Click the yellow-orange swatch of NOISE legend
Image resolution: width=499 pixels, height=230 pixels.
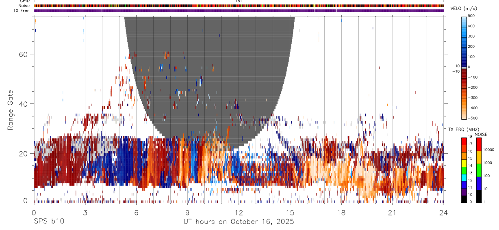click(479, 157)
